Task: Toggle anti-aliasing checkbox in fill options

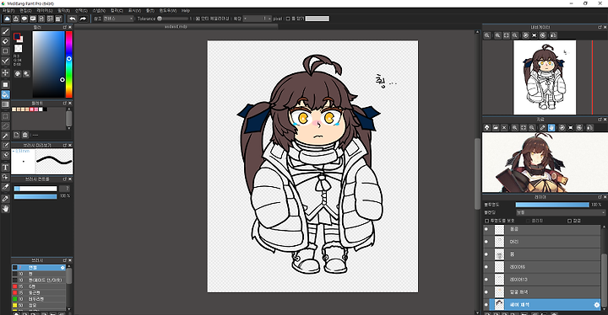Action: [198, 19]
